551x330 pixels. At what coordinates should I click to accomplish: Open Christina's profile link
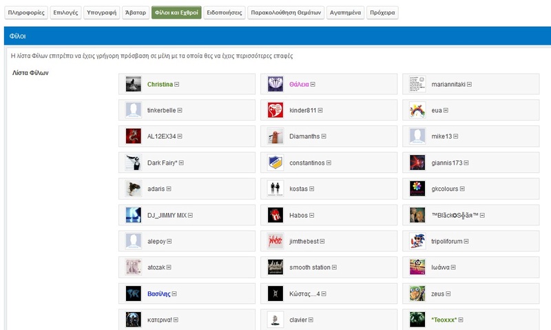click(x=160, y=84)
